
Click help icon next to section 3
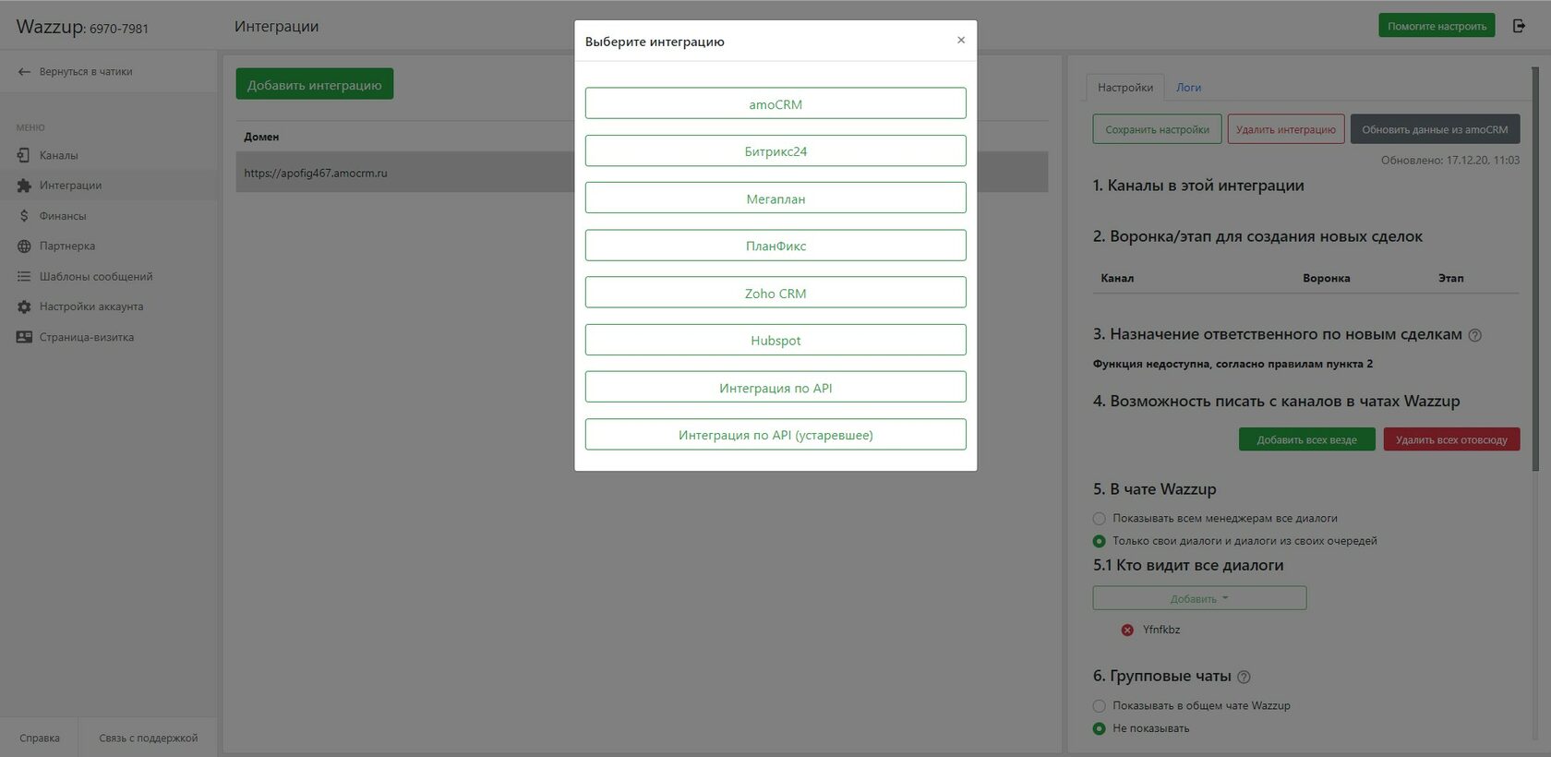pyautogui.click(x=1475, y=335)
